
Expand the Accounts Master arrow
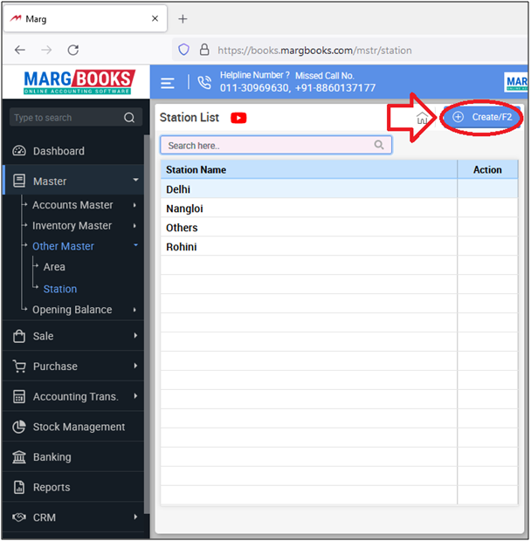pos(134,205)
